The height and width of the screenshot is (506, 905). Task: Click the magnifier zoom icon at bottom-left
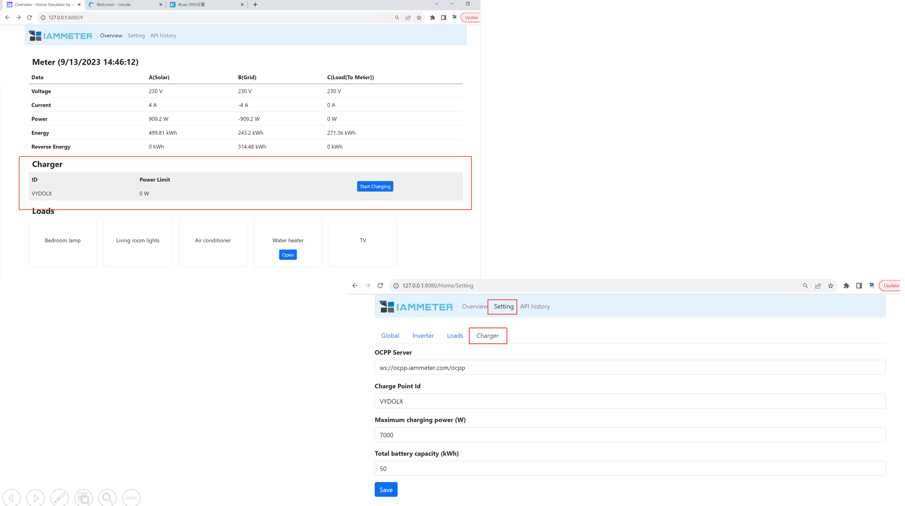click(107, 498)
